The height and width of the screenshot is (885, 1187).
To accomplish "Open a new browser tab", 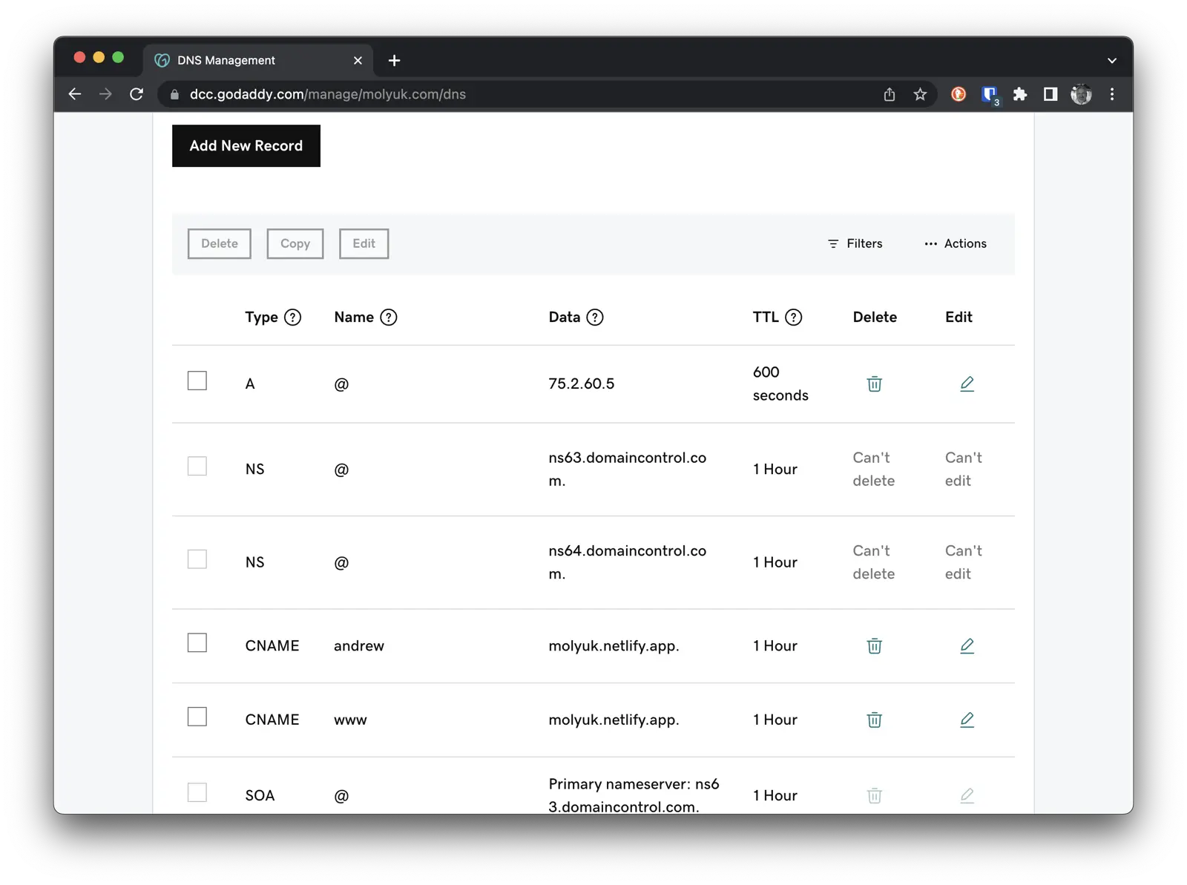I will [394, 60].
